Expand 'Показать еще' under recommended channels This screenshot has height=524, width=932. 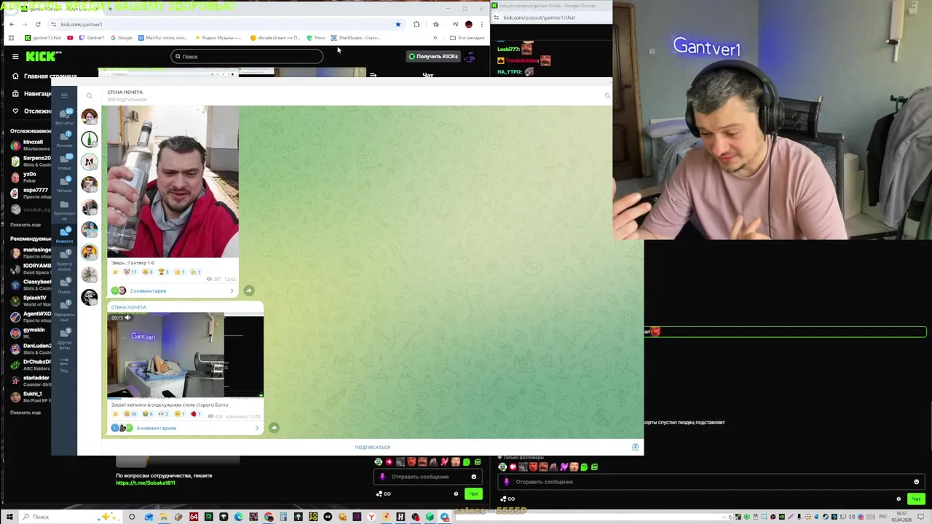click(x=25, y=413)
